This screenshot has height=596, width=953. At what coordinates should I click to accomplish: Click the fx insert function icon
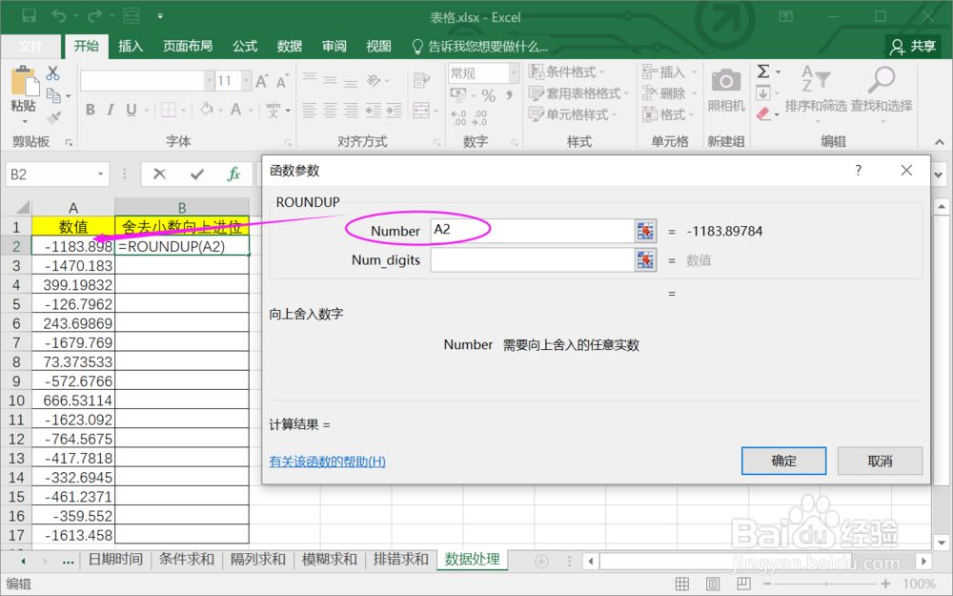click(234, 175)
